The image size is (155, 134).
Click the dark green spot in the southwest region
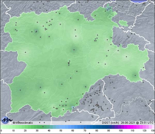20,90
